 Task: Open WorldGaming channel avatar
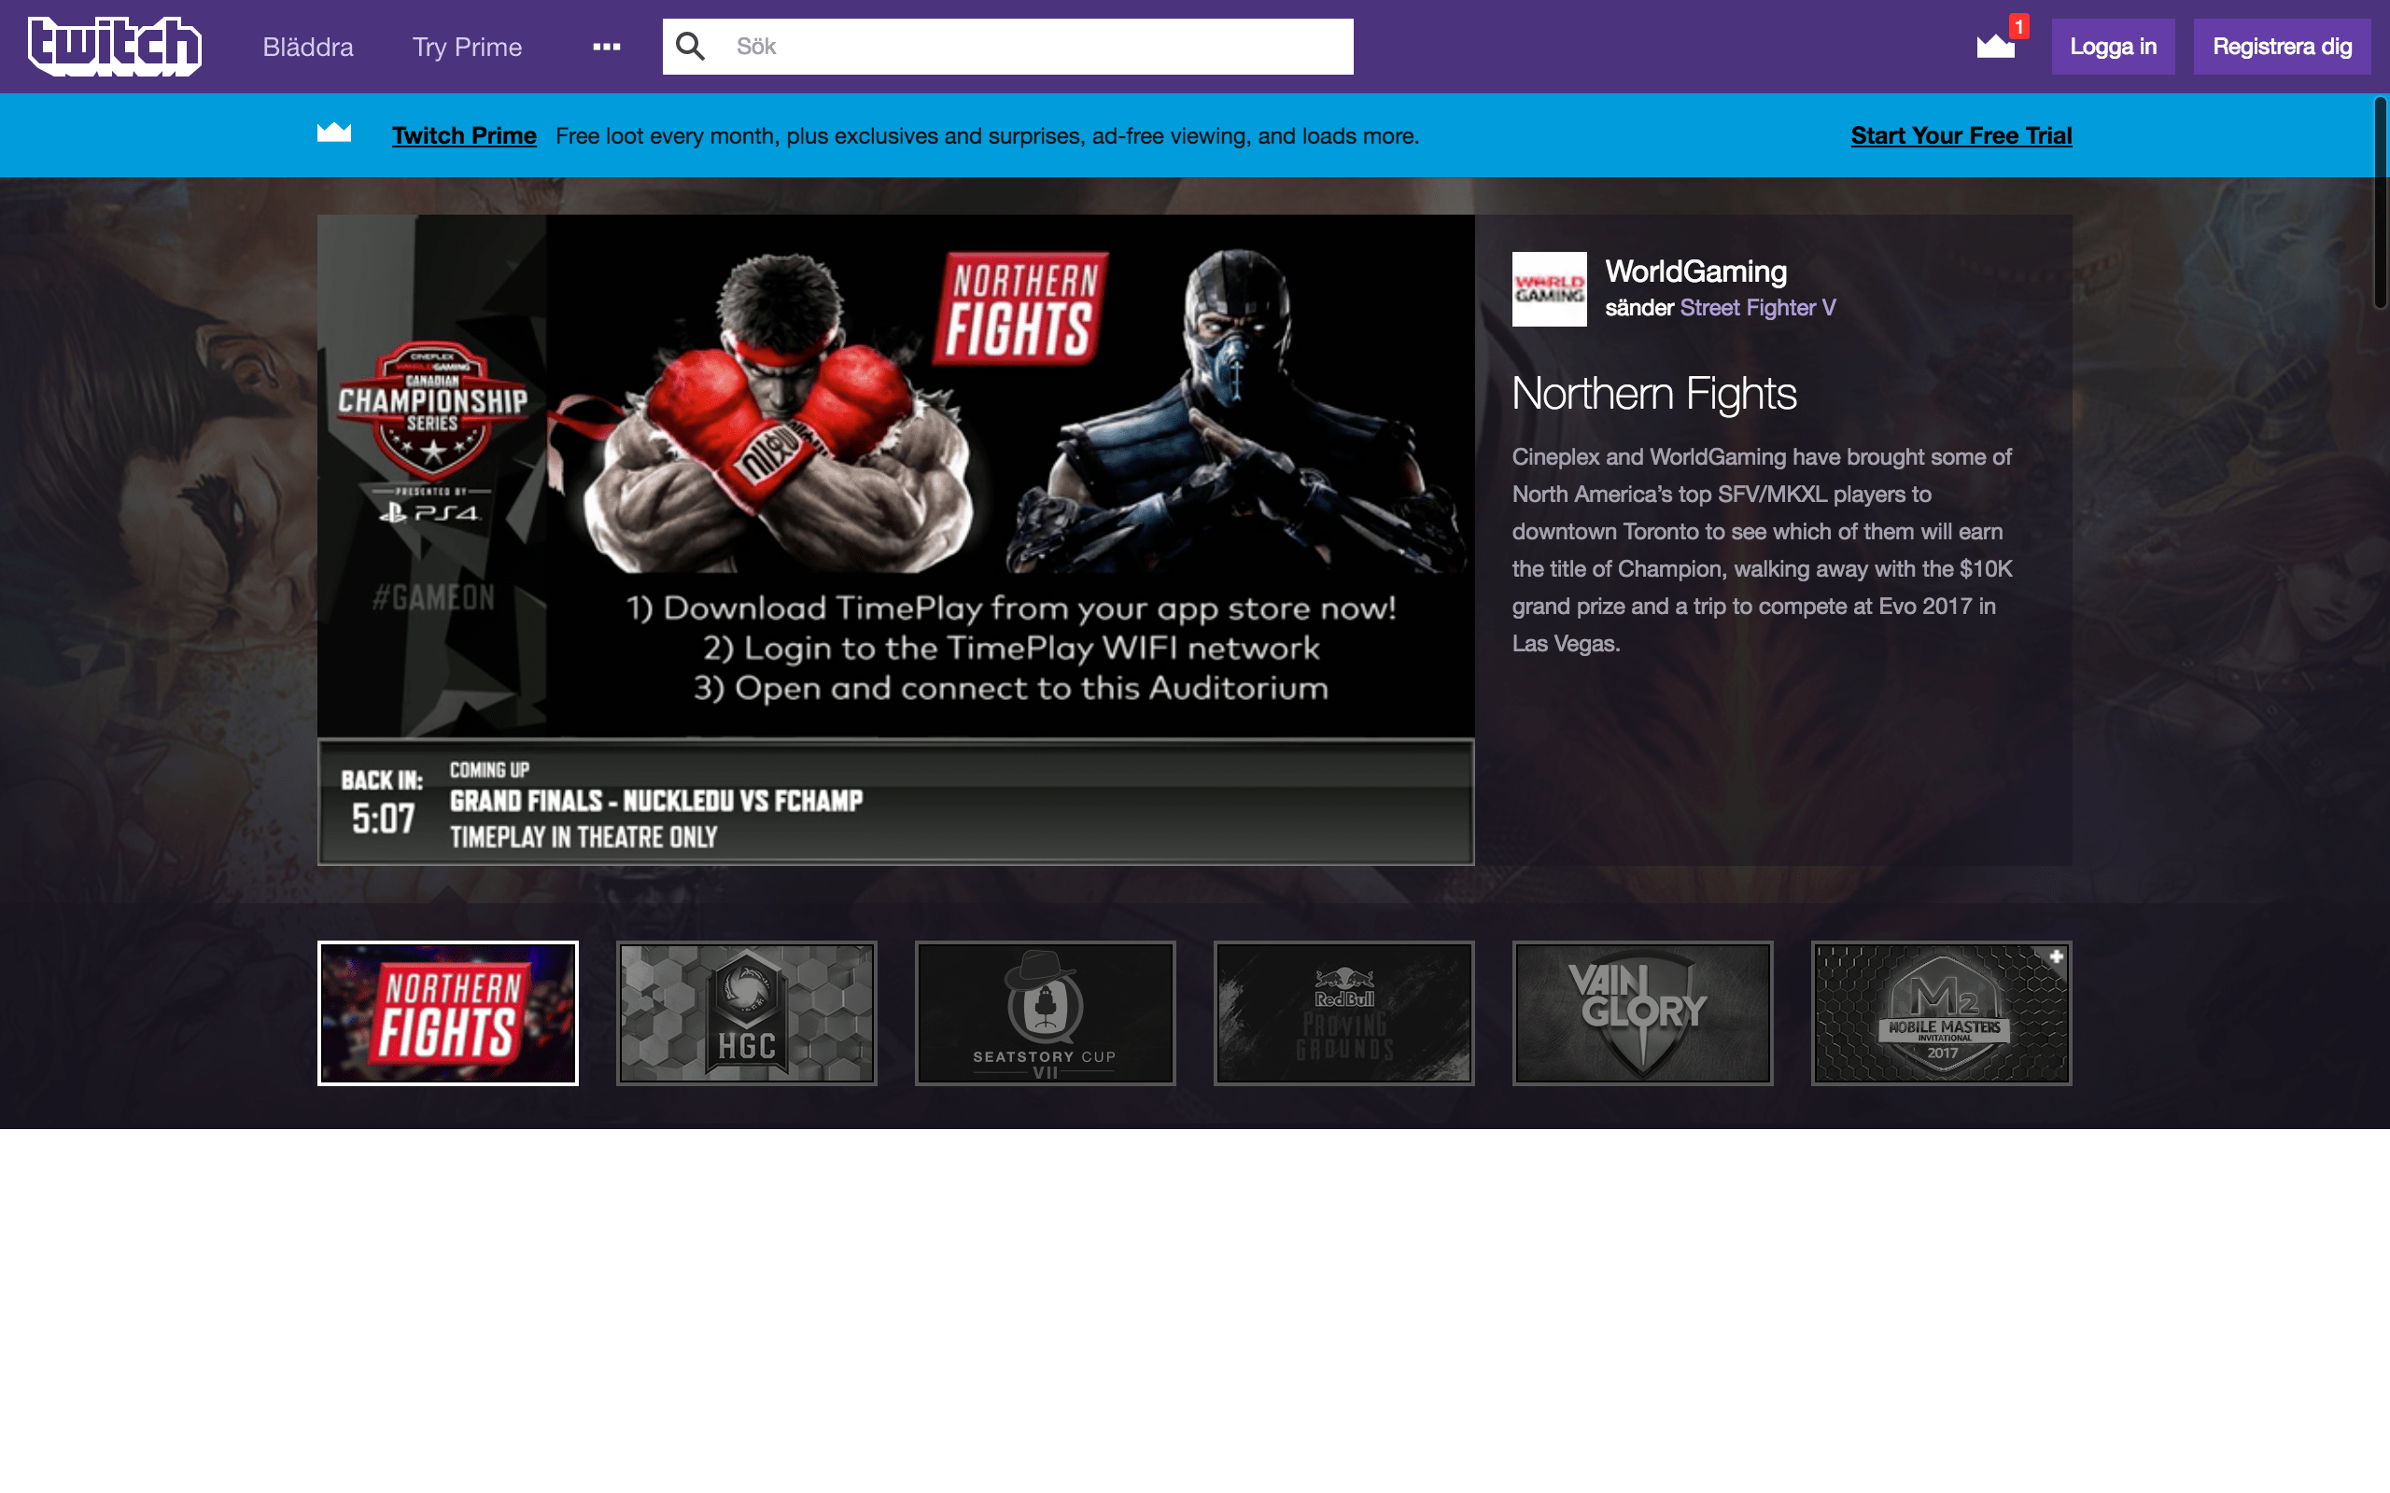1549,289
